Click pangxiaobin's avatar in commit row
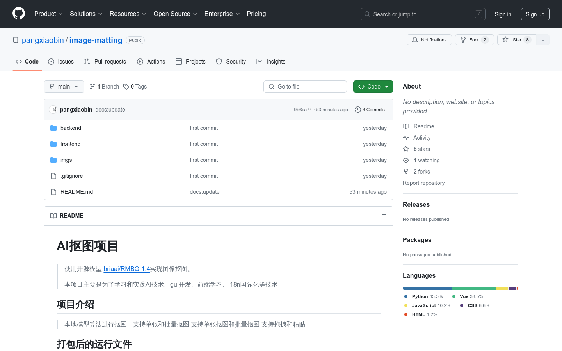 point(53,110)
